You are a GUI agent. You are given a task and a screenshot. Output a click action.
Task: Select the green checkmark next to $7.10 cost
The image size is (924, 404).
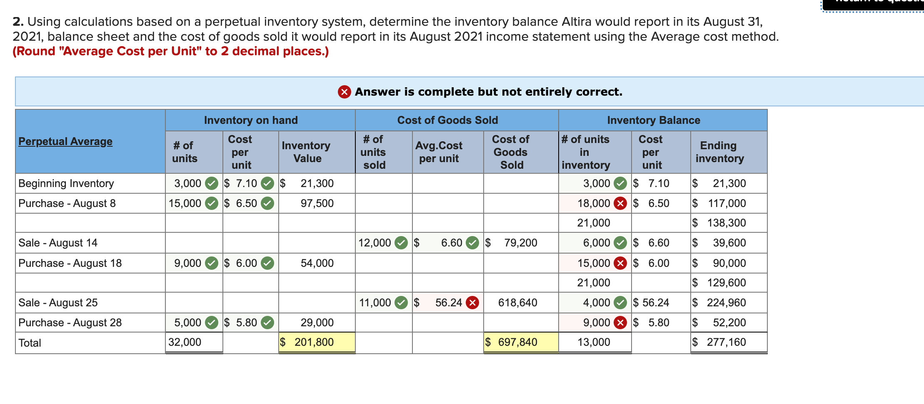tap(267, 183)
